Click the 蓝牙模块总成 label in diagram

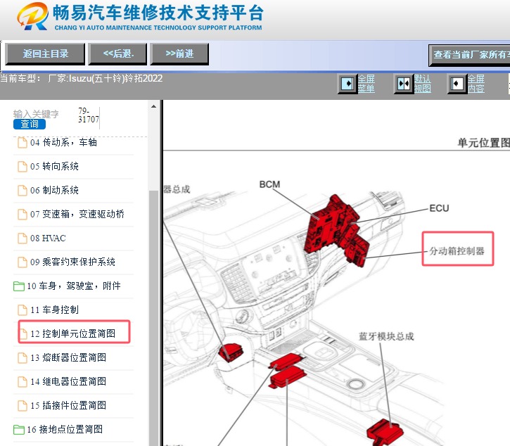(x=386, y=336)
